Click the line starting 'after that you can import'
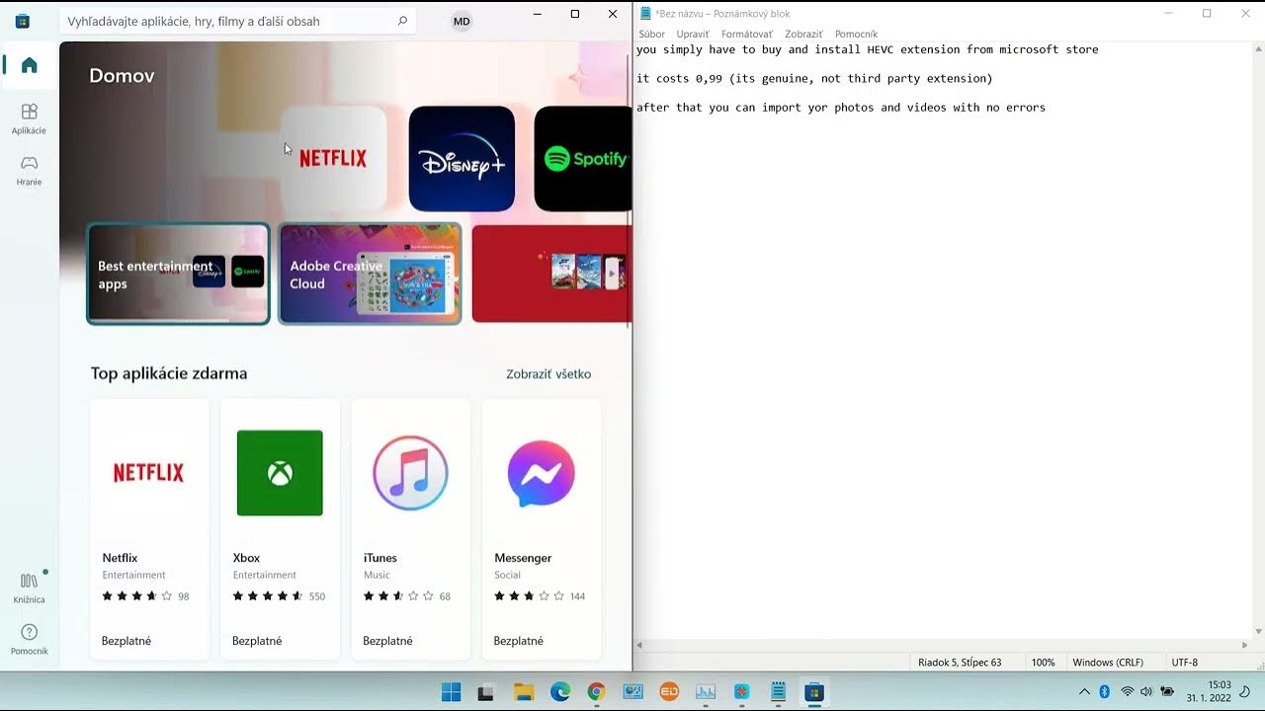The image size is (1265, 711). pos(840,108)
